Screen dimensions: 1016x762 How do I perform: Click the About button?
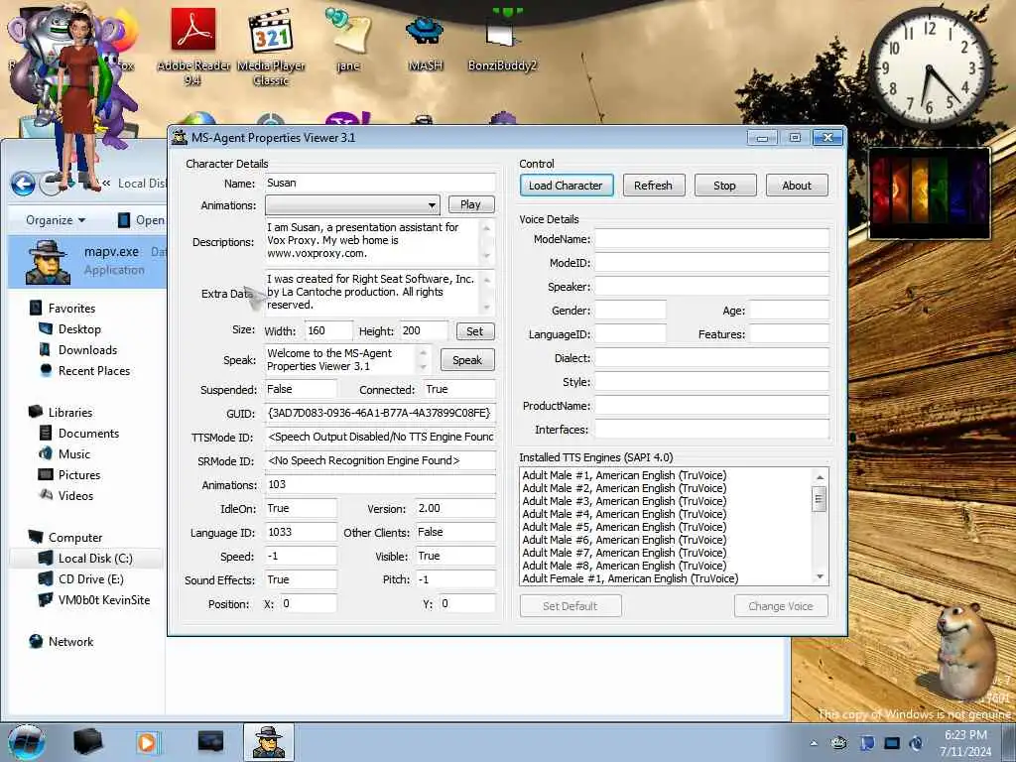(797, 186)
